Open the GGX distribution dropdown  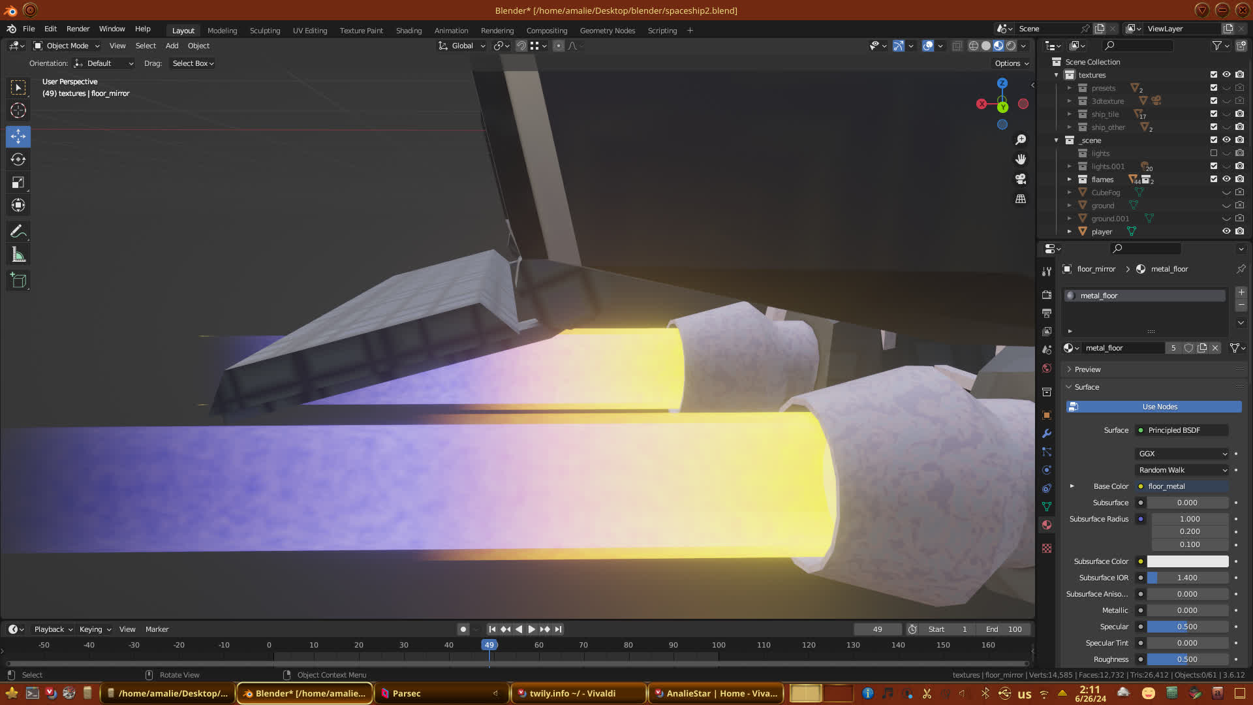click(x=1183, y=454)
